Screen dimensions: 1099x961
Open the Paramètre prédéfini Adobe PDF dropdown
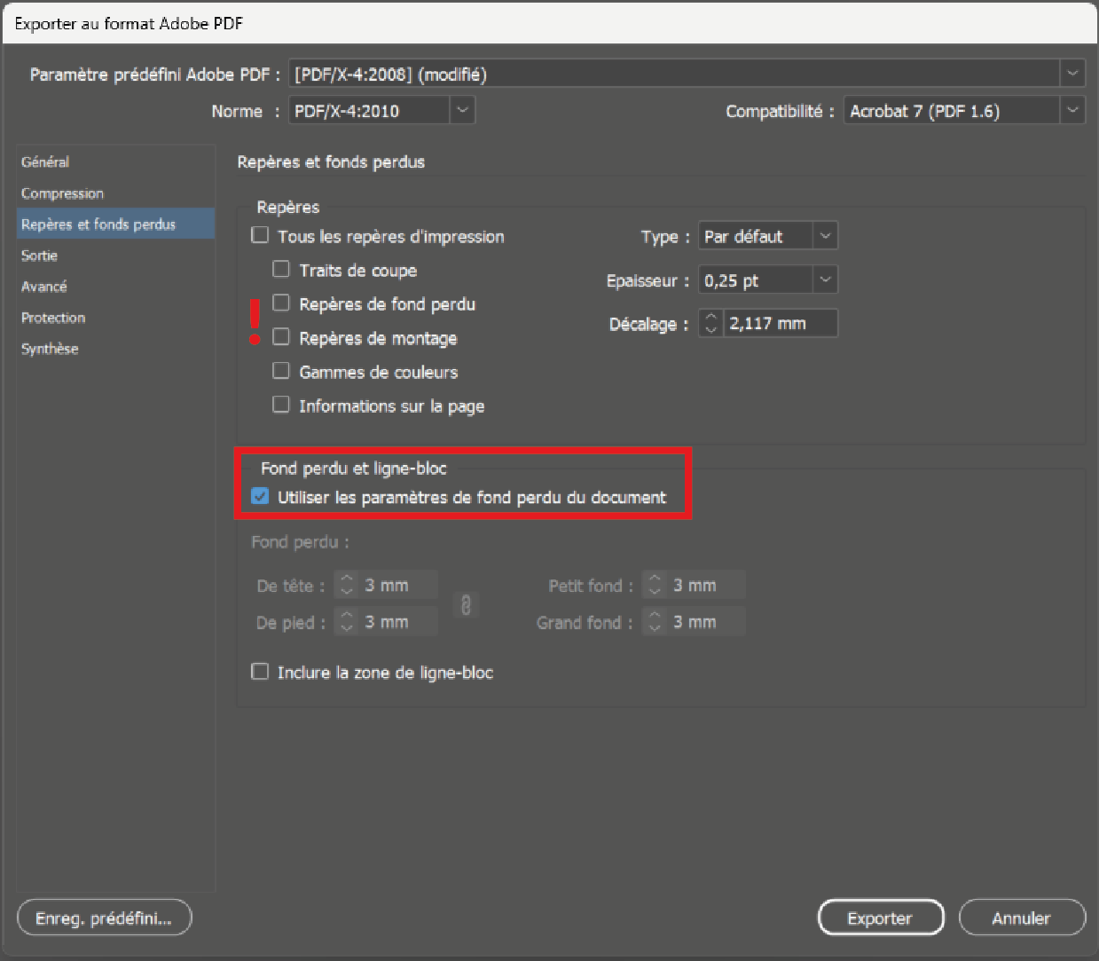1072,74
